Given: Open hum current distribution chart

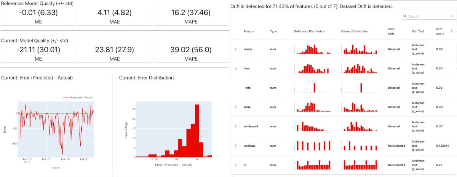Looking at the screenshot, I should (360, 69).
